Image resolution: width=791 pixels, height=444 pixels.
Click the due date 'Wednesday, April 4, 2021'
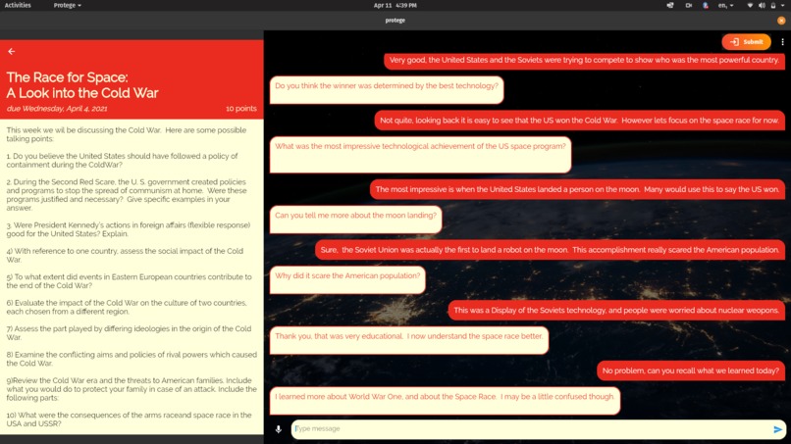[x=57, y=109]
